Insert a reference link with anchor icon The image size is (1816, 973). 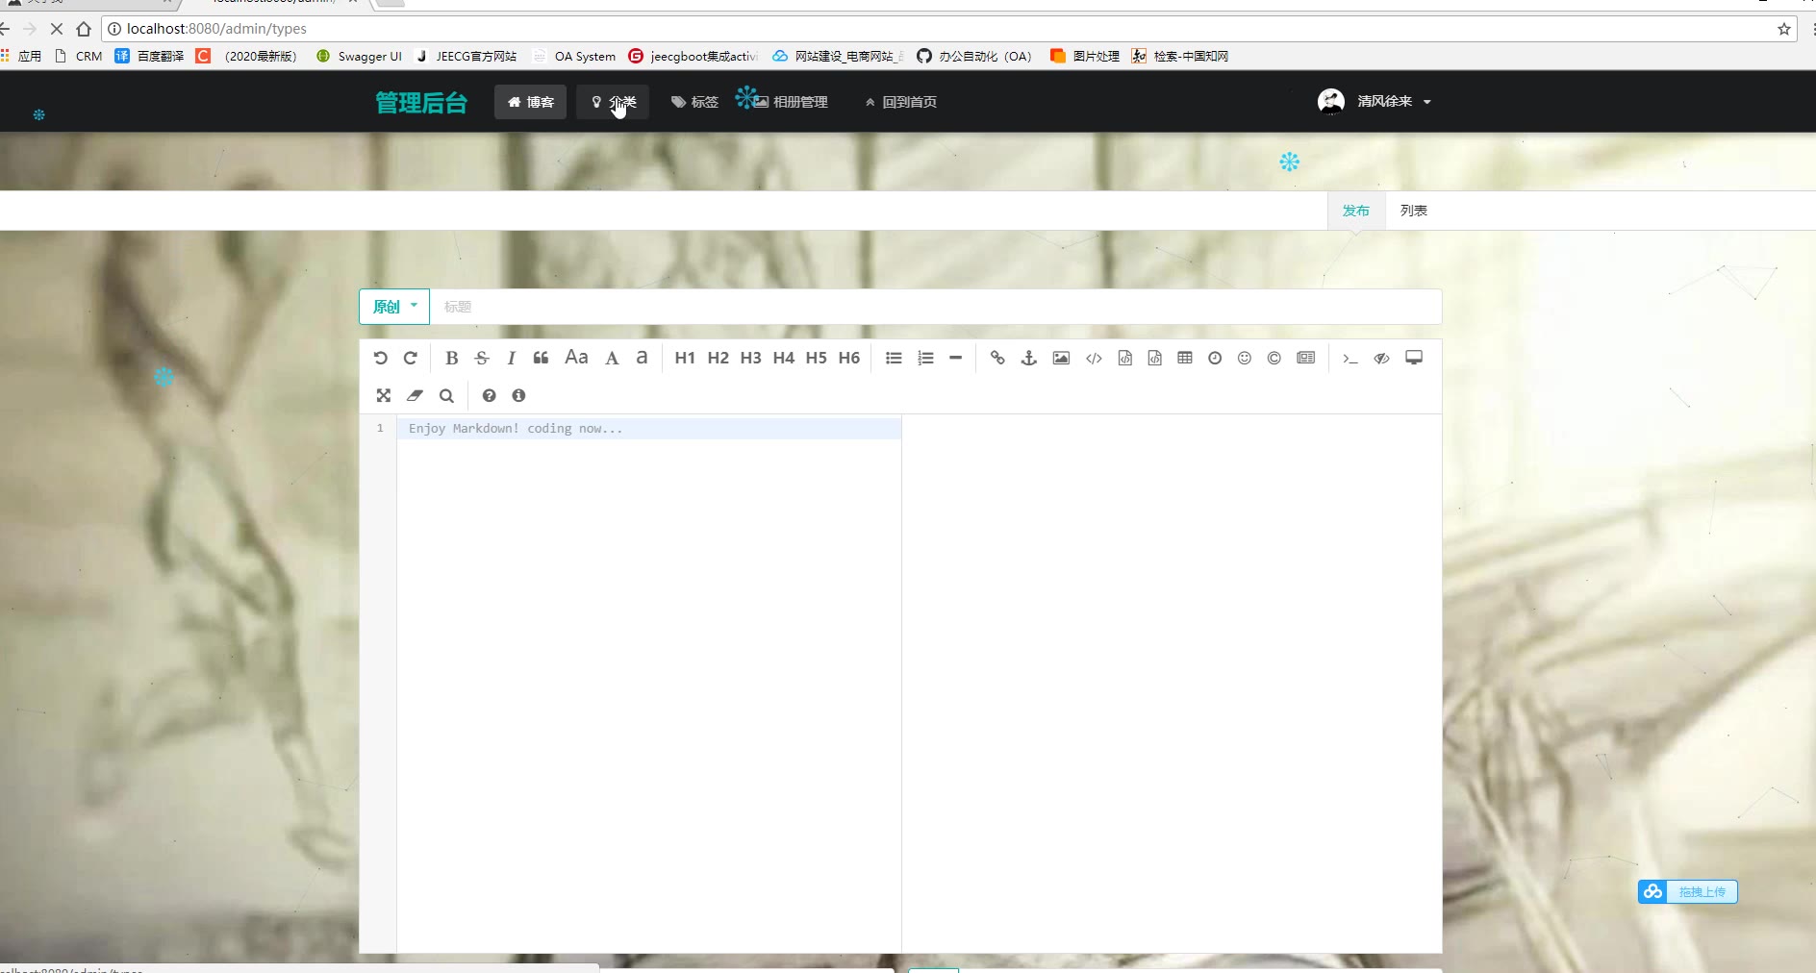1028,358
